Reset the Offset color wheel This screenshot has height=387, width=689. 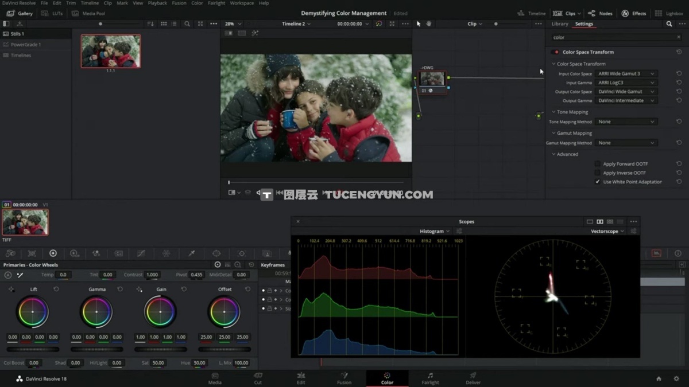pos(248,289)
